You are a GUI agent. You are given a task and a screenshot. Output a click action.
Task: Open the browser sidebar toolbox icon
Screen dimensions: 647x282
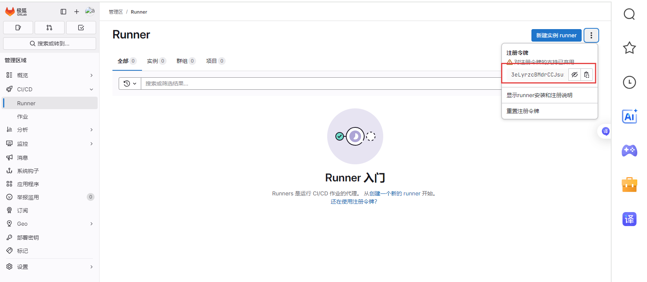click(x=629, y=185)
